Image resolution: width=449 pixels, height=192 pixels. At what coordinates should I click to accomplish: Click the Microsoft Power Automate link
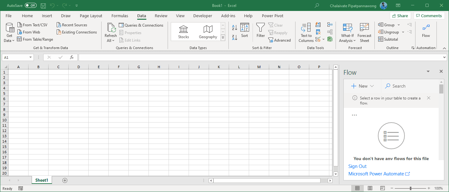coord(376,174)
